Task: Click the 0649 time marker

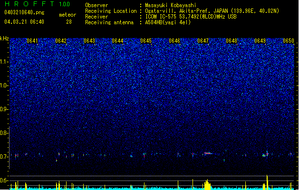Action: coord(260,41)
